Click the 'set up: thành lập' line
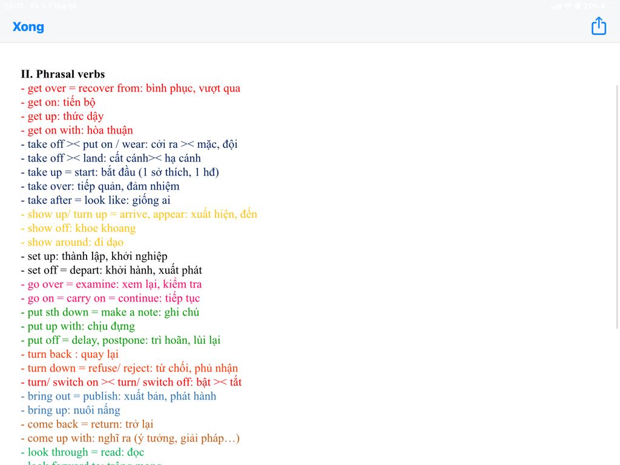Image resolution: width=620 pixels, height=465 pixels. point(94,256)
